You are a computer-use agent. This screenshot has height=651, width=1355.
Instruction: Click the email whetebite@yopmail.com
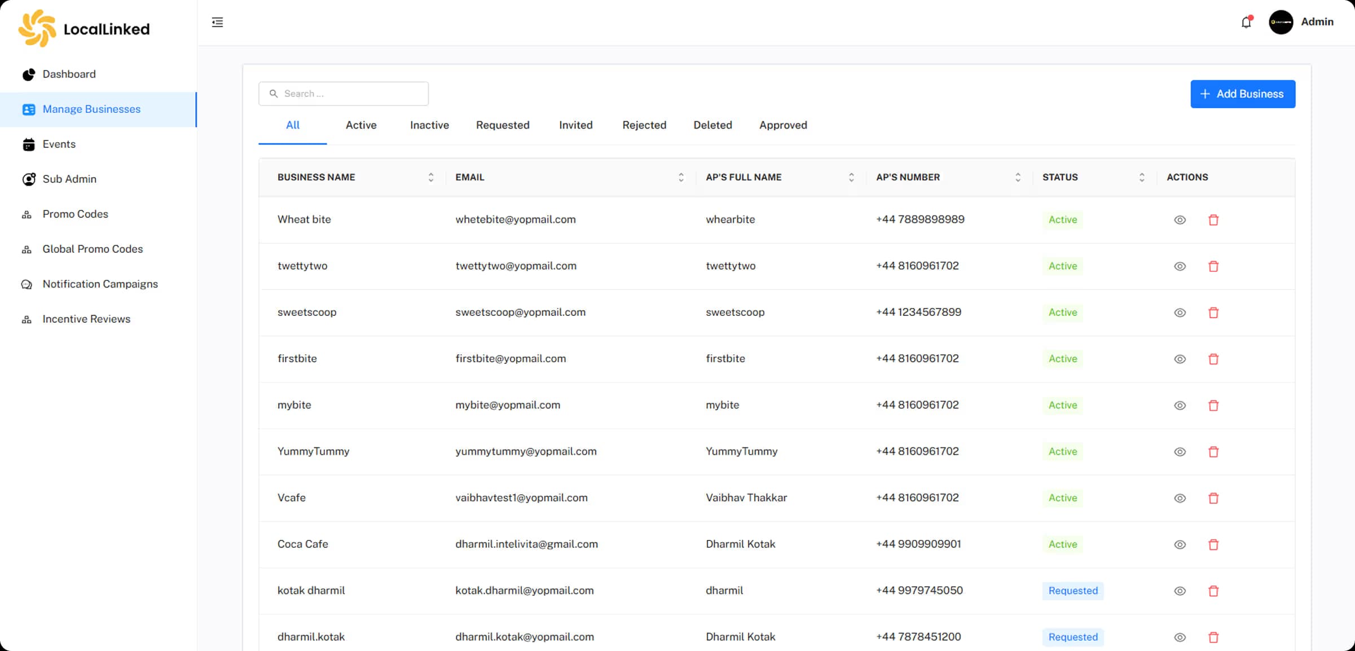click(x=516, y=219)
